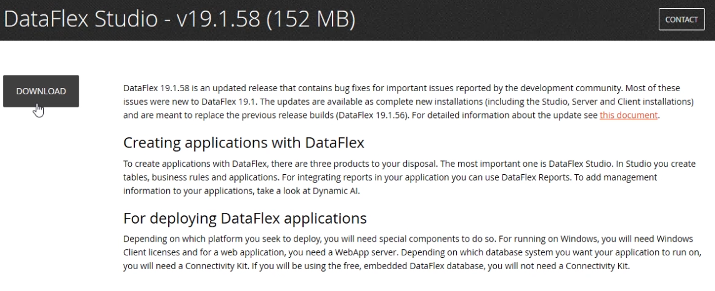Click the "For deploying DataFlex applications" heading
Image resolution: width=715 pixels, height=291 pixels.
click(244, 219)
